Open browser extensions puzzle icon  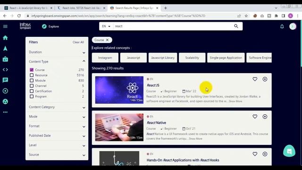coord(276,16)
